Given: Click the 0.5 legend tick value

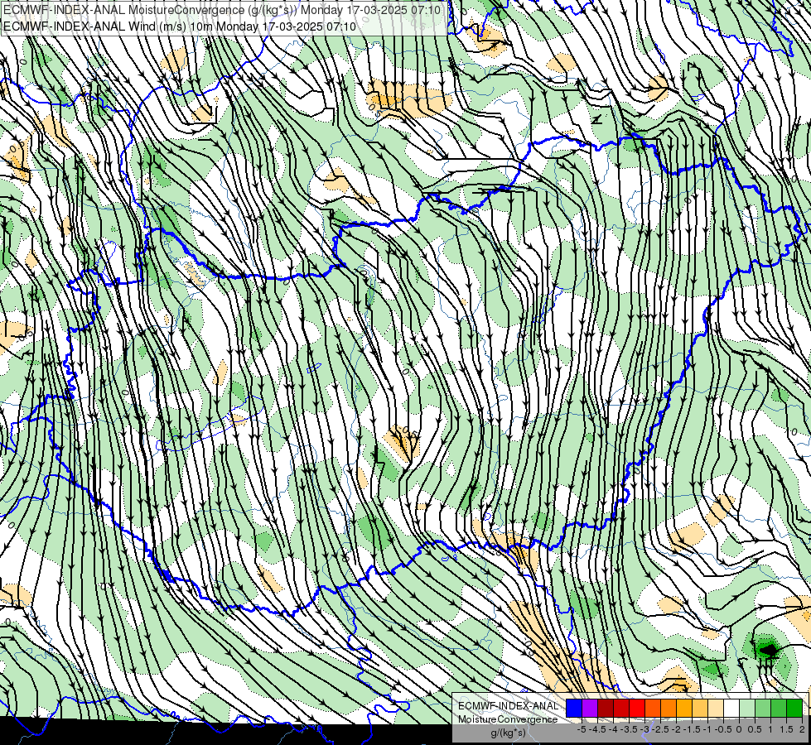Looking at the screenshot, I should (755, 729).
